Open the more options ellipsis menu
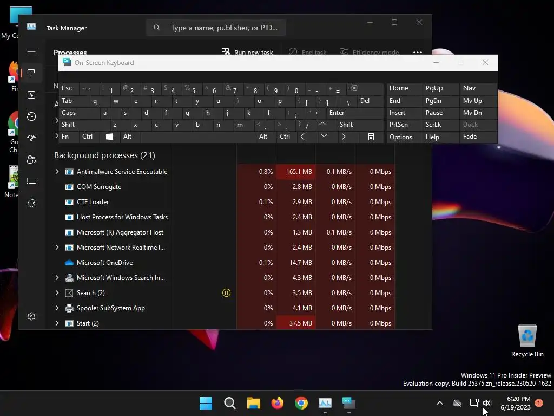 418,53
